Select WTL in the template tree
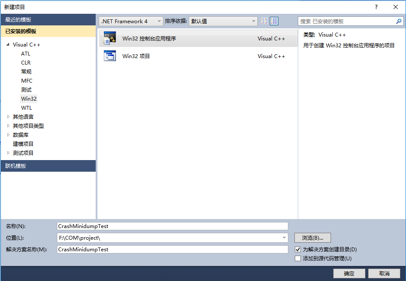Viewport: 406px width, 281px height. click(26, 108)
